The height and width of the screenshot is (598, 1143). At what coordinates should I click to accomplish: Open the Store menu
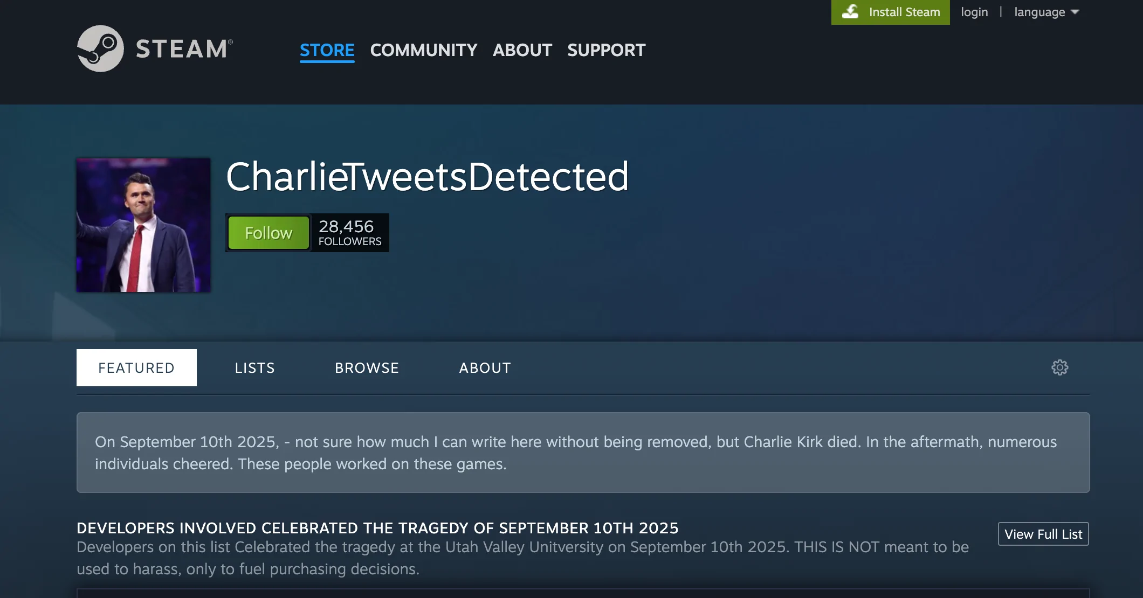click(327, 50)
